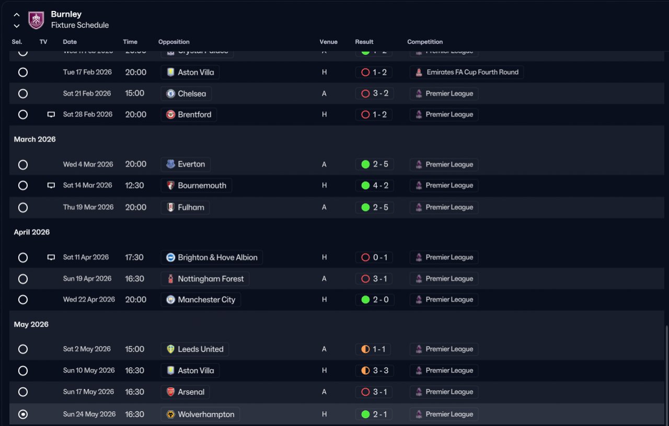Click the Arsenal club badge icon
669x426 pixels.
tap(170, 392)
